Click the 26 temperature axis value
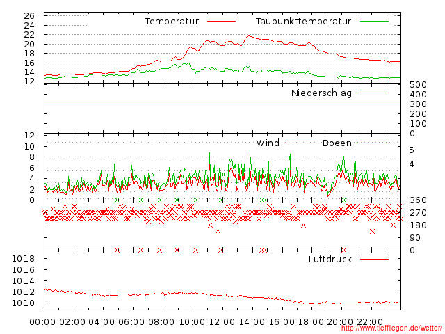The height and width of the screenshot is (334, 445). pos(29,15)
